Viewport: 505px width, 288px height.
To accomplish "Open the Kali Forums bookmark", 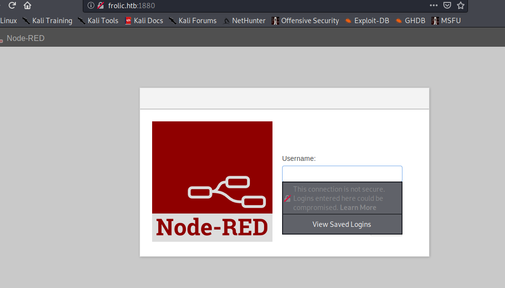I will coord(193,21).
